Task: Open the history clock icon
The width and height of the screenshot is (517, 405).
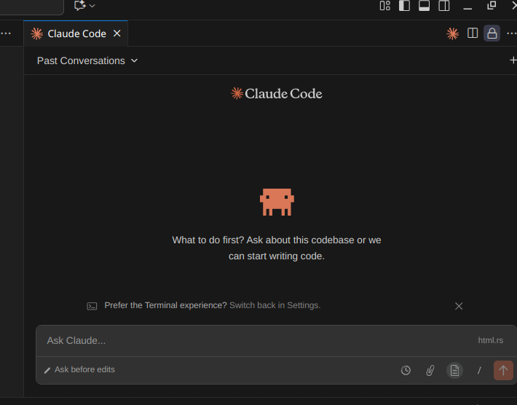Action: [x=406, y=370]
